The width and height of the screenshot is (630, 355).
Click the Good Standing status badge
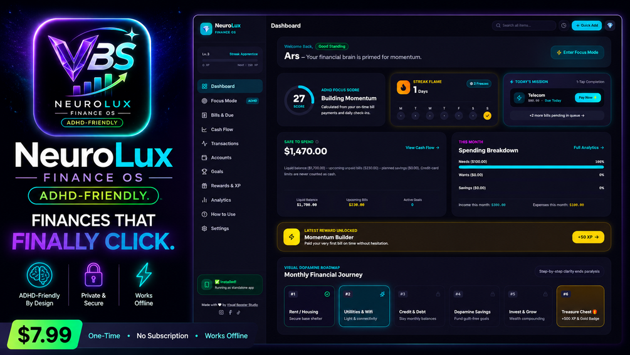pos(332,46)
